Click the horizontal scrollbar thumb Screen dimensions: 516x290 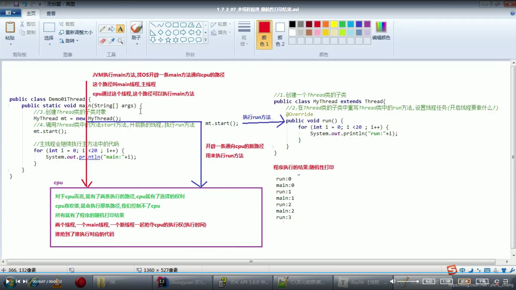click(251, 262)
